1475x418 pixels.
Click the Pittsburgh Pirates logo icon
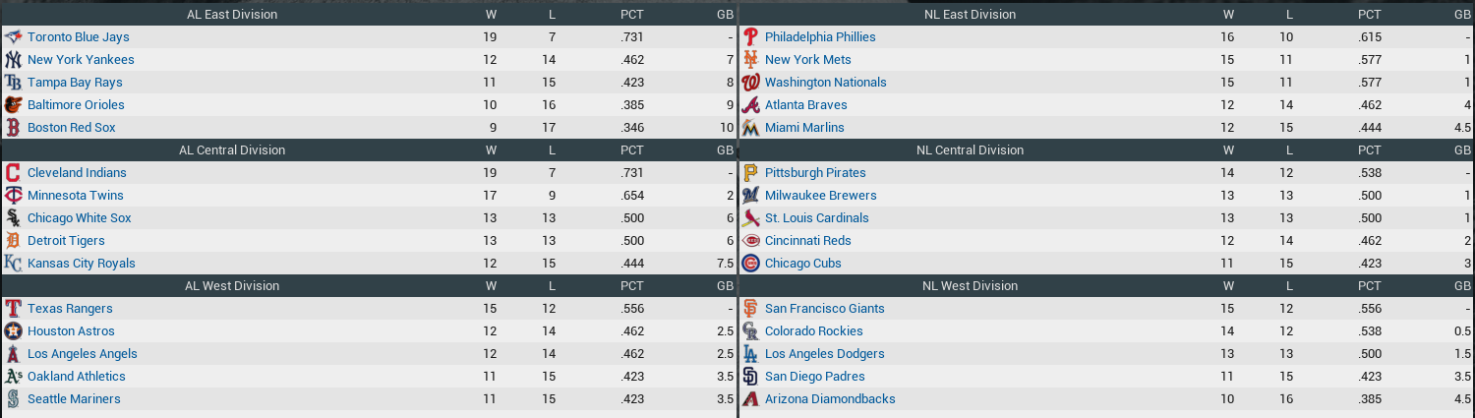[750, 173]
